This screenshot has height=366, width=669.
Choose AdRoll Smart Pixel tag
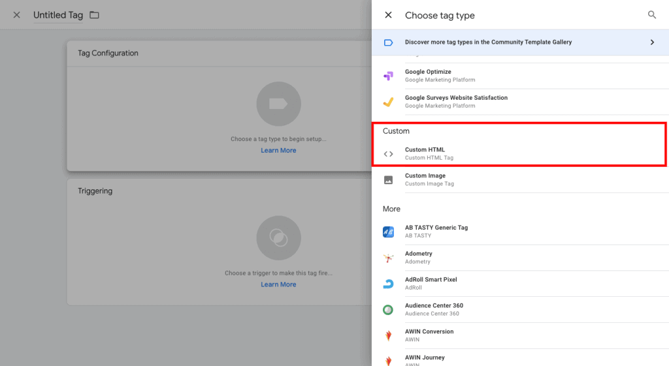click(520, 284)
